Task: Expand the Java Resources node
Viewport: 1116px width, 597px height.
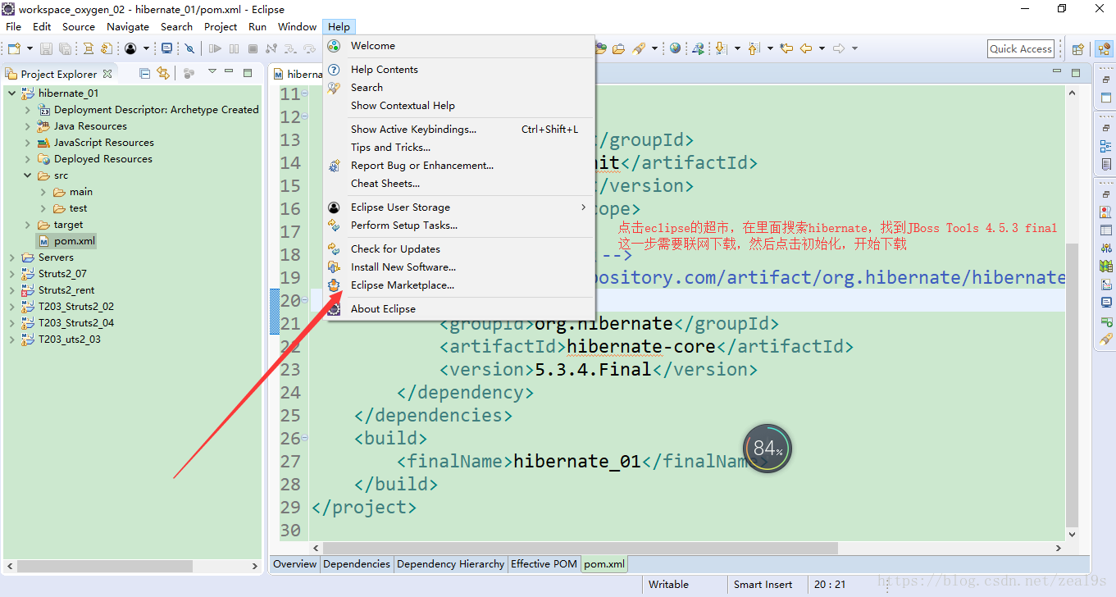Action: click(27, 126)
